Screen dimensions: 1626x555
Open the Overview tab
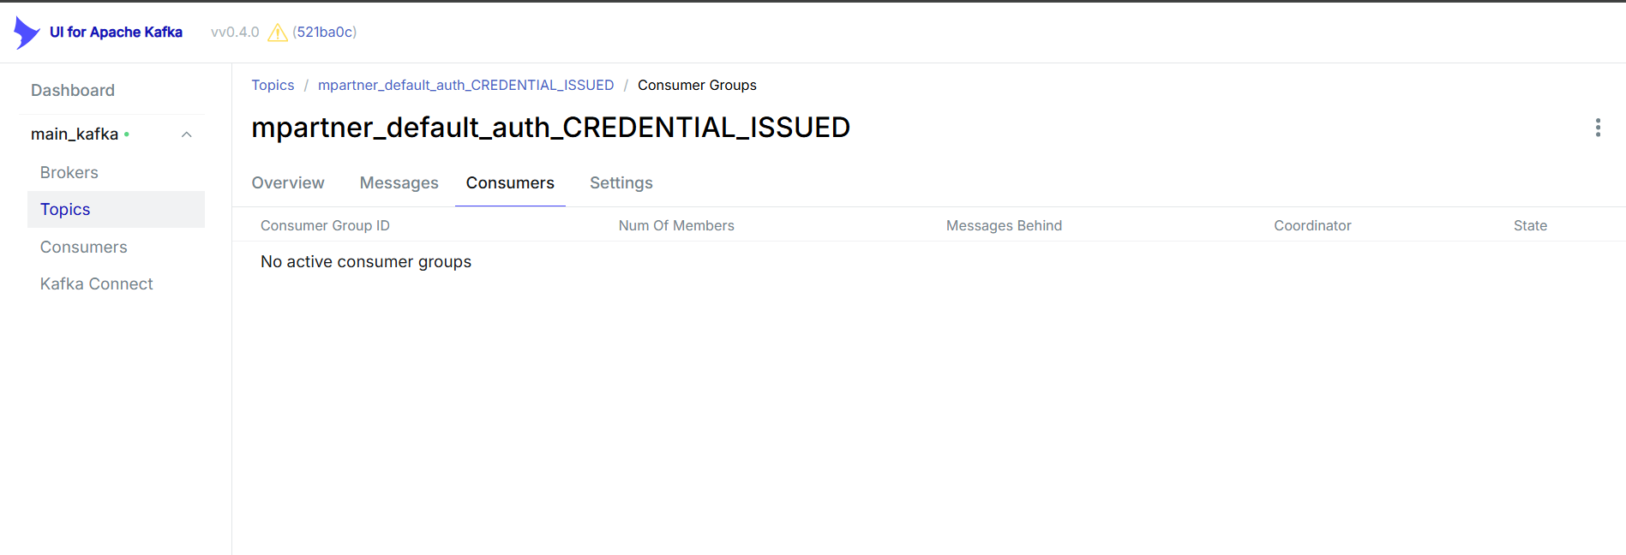pyautogui.click(x=288, y=182)
